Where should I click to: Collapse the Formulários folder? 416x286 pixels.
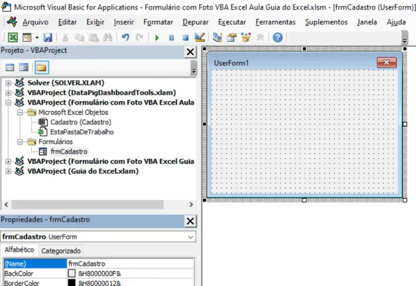coord(20,142)
